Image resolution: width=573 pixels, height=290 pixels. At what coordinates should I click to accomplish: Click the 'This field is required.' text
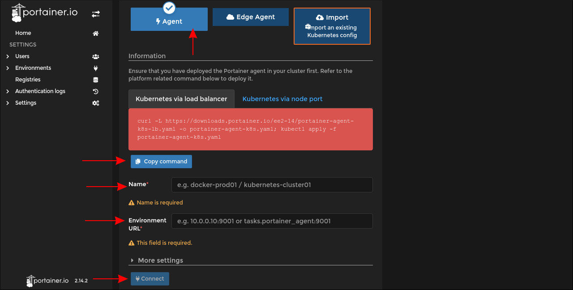click(164, 243)
